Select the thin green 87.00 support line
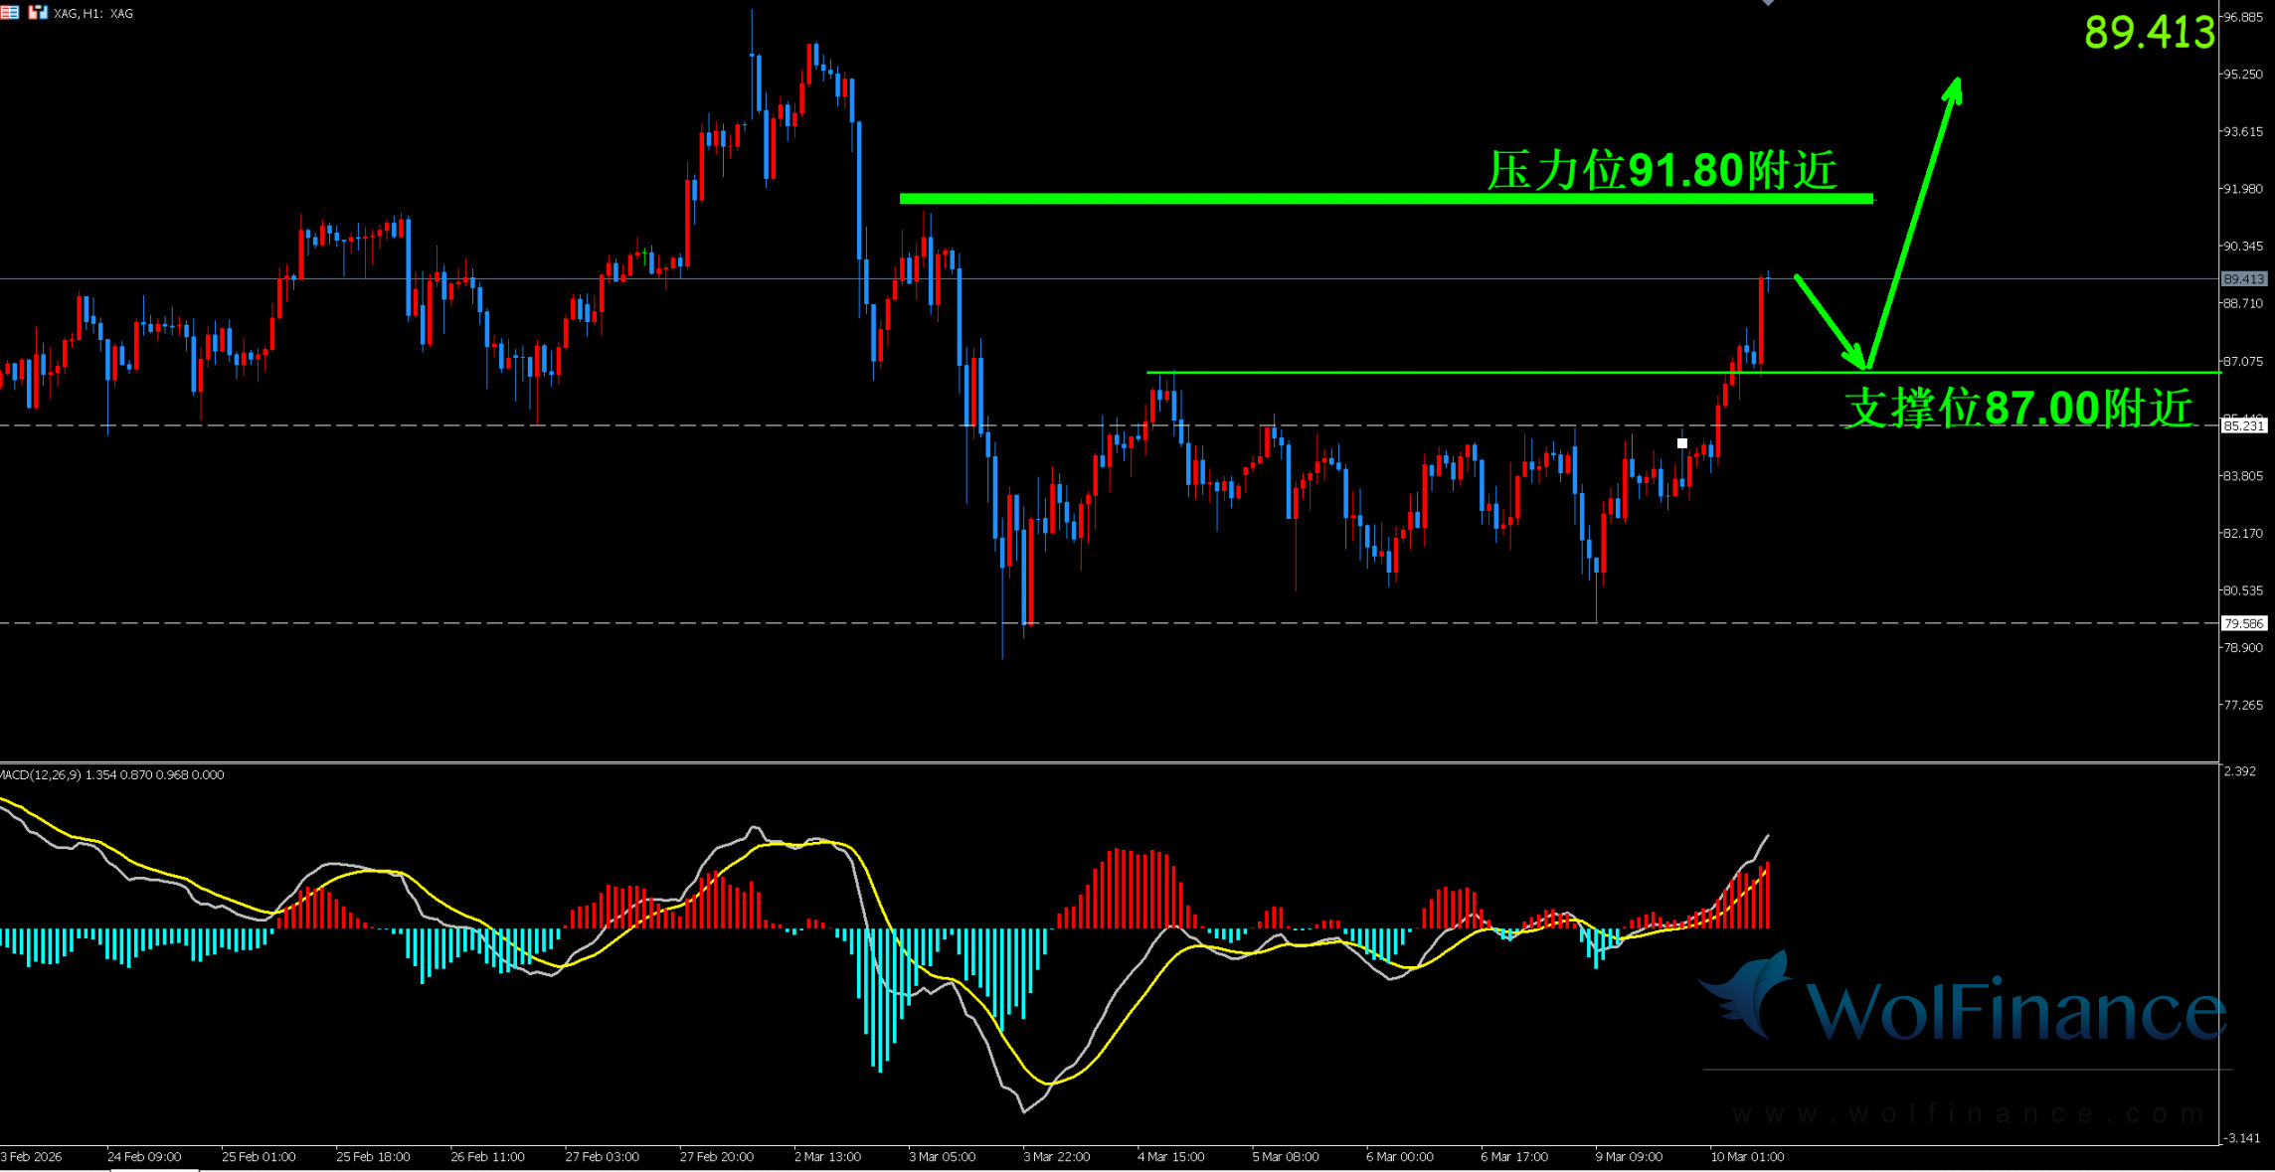This screenshot has width=2275, height=1172. point(1491,373)
